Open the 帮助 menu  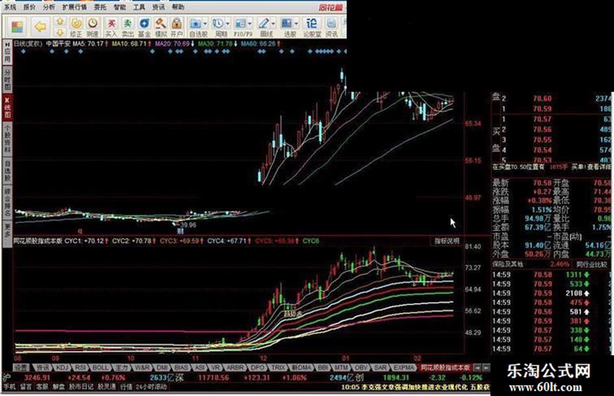tap(178, 7)
